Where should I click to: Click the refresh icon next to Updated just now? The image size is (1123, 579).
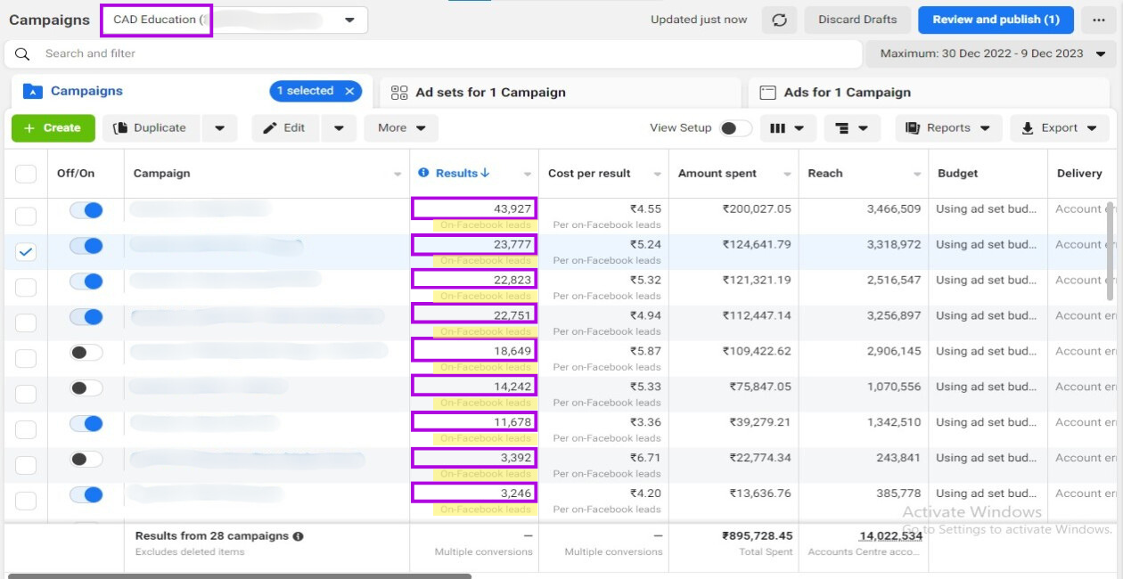779,20
